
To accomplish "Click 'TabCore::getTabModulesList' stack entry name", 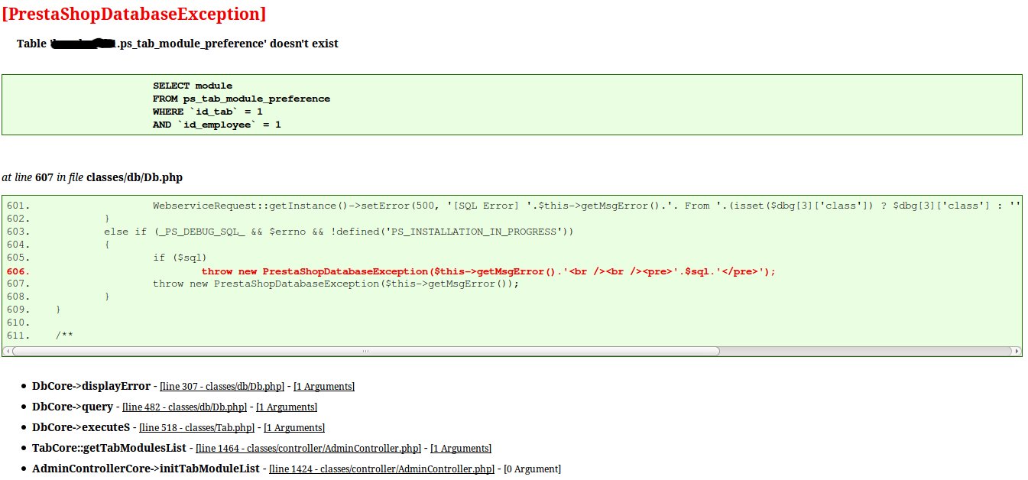I will (x=109, y=448).
